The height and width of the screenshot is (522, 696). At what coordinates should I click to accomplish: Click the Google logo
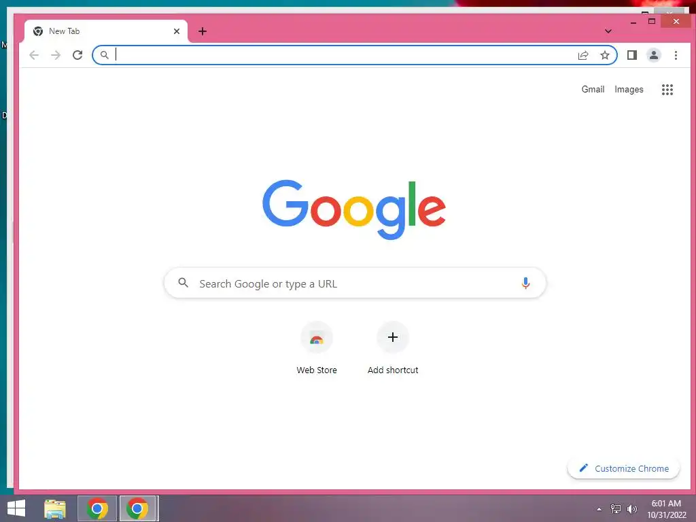point(354,209)
